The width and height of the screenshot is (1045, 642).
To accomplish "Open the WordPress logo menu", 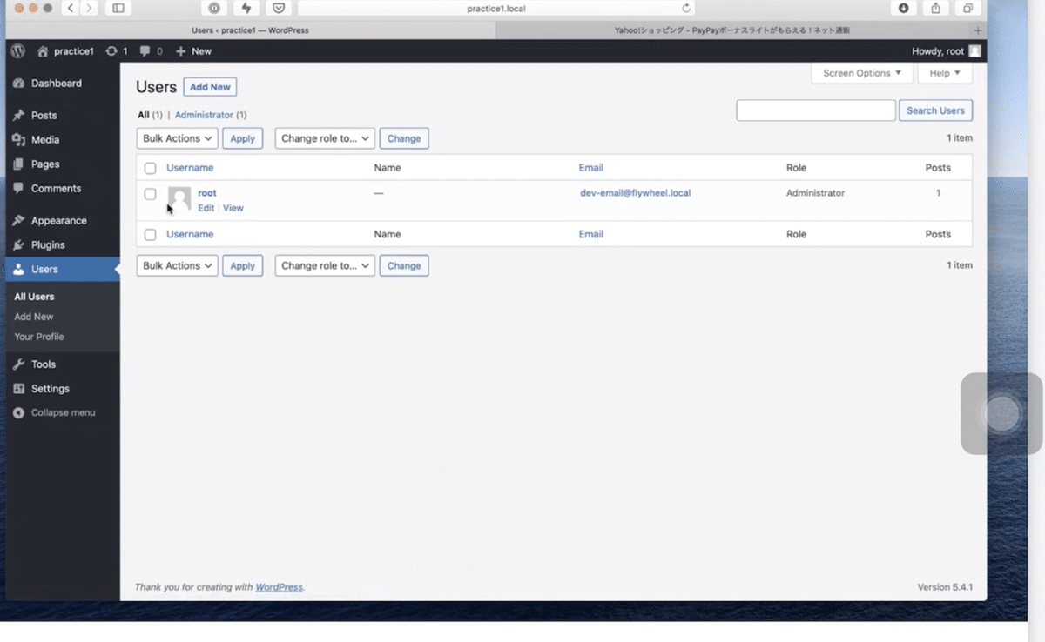I will (17, 51).
